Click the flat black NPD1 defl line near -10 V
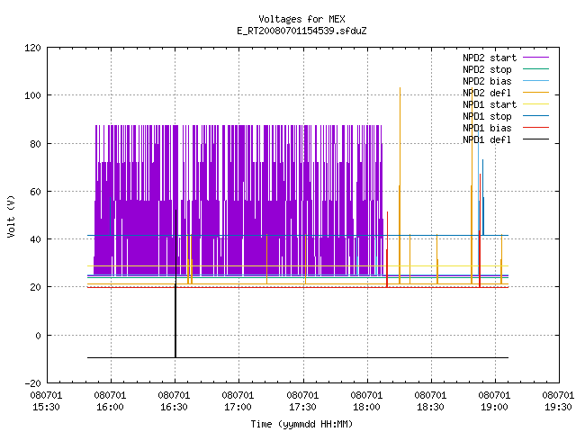This screenshot has height=432, width=576. [298, 357]
